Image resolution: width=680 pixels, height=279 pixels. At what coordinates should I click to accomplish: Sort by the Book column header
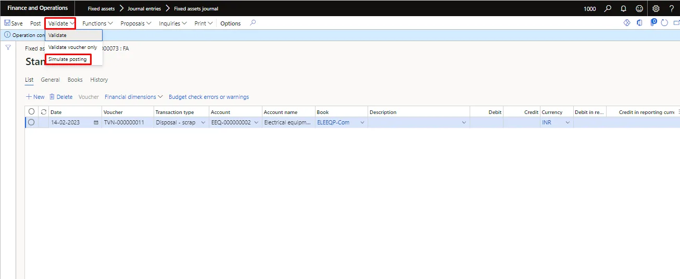tap(341, 112)
